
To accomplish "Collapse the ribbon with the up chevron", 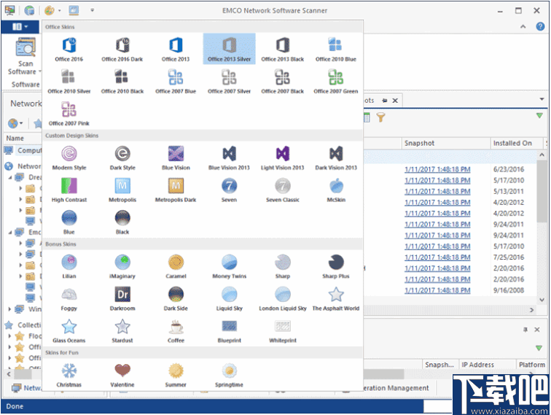I will pos(523,27).
